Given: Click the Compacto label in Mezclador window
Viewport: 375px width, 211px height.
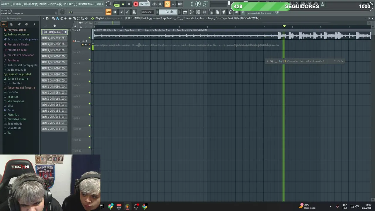Looking at the screenshot, I should click(x=292, y=61).
